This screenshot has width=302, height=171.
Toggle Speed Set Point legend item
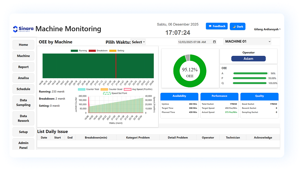coord(115,93)
